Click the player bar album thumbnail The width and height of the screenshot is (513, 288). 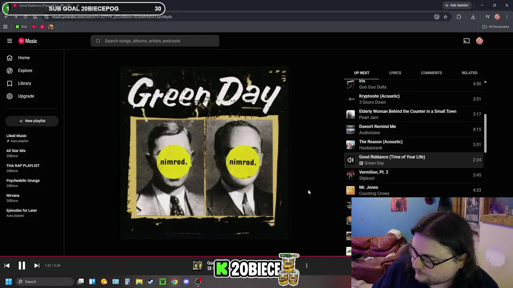(x=198, y=265)
